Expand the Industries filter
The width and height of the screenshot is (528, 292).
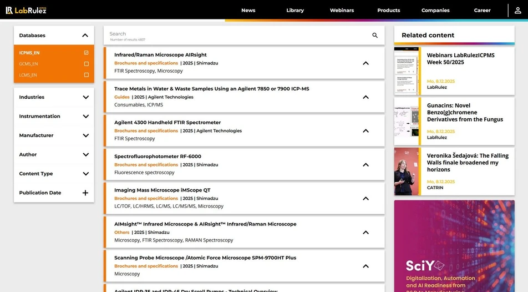pyautogui.click(x=85, y=97)
